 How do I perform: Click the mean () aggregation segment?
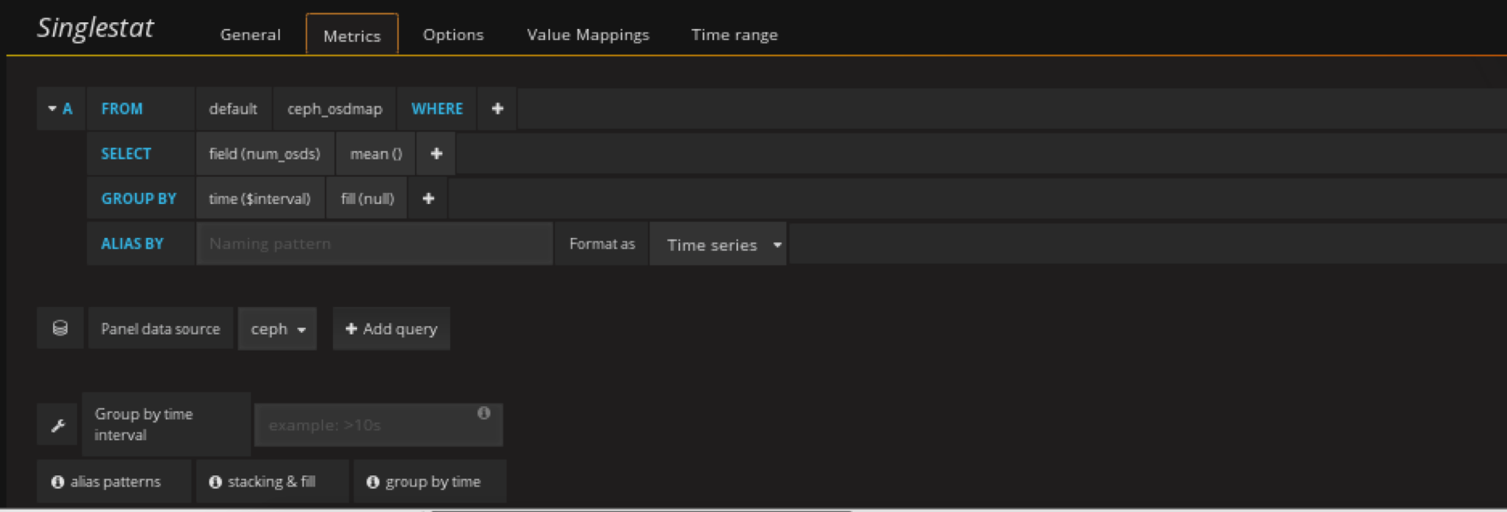[376, 154]
